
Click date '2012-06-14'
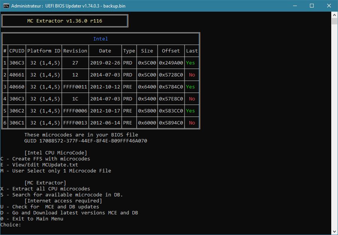(x=105, y=123)
